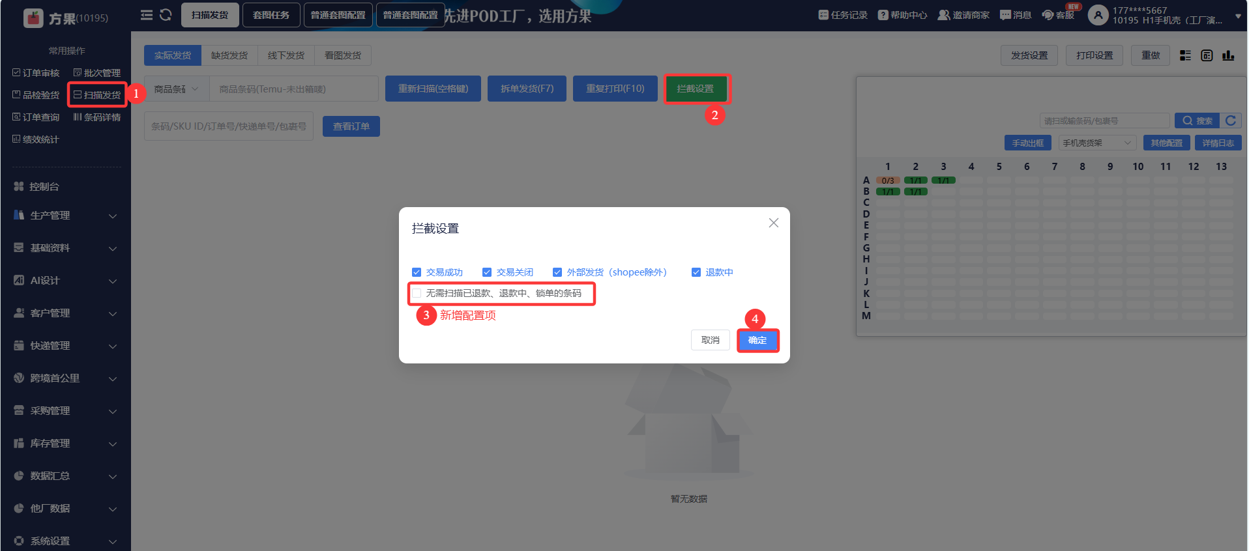Viewport: 1249px width, 551px height.
Task: Expand the 跨境首公里 menu
Action: pyautogui.click(x=65, y=378)
